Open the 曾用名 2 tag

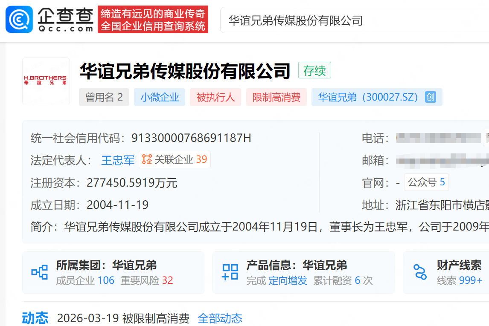point(104,97)
